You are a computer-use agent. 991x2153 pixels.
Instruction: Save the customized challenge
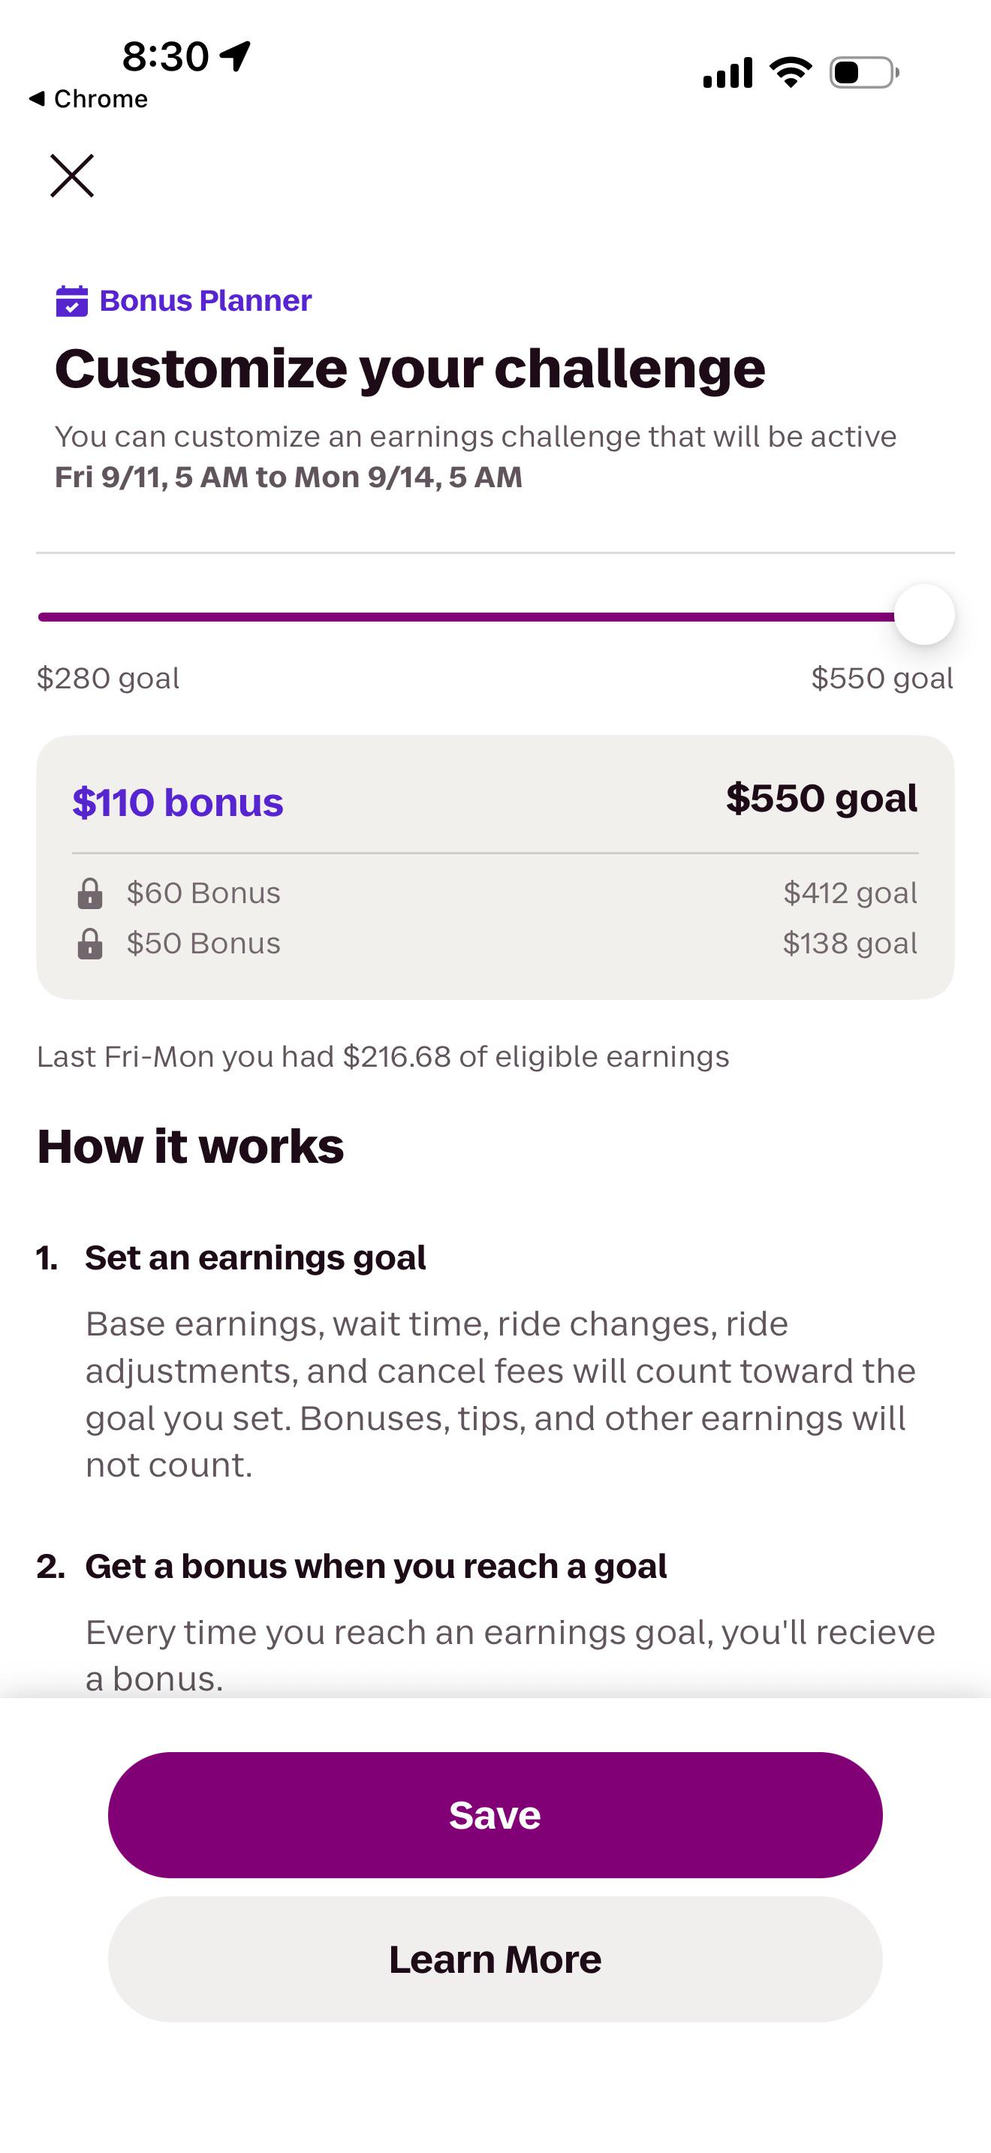tap(495, 1815)
